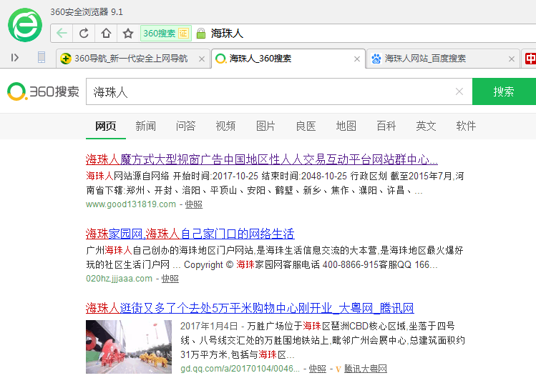Open 快照 for 020hz.jjjaaa.com result
The width and height of the screenshot is (536, 383).
click(170, 279)
